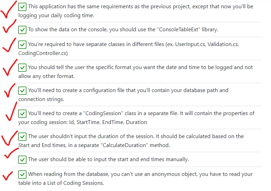Toggle the ConsoleTableExt library checkbox

pyautogui.click(x=22, y=30)
